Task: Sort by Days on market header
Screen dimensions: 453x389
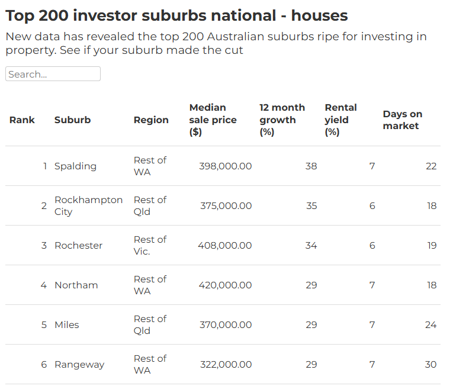Action: pos(402,120)
